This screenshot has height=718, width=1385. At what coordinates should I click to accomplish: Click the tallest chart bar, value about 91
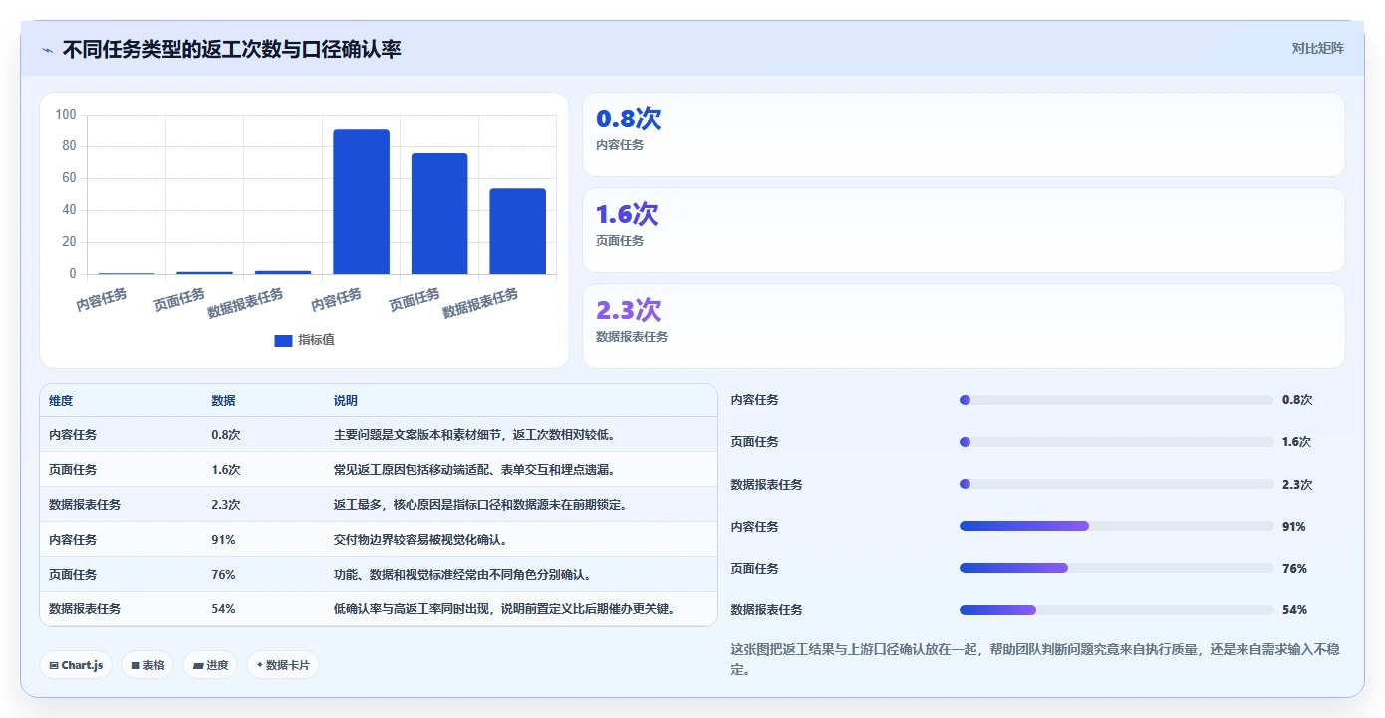(x=361, y=202)
